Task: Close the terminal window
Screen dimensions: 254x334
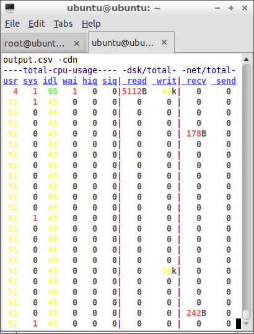Action: point(245,8)
